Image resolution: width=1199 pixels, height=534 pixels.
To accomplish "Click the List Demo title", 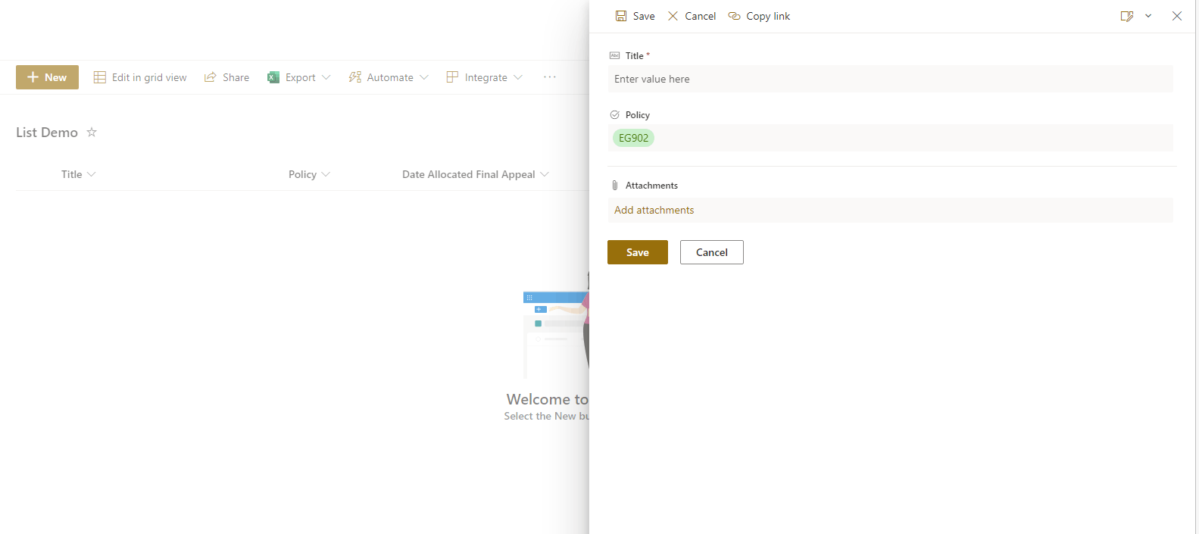I will [47, 133].
